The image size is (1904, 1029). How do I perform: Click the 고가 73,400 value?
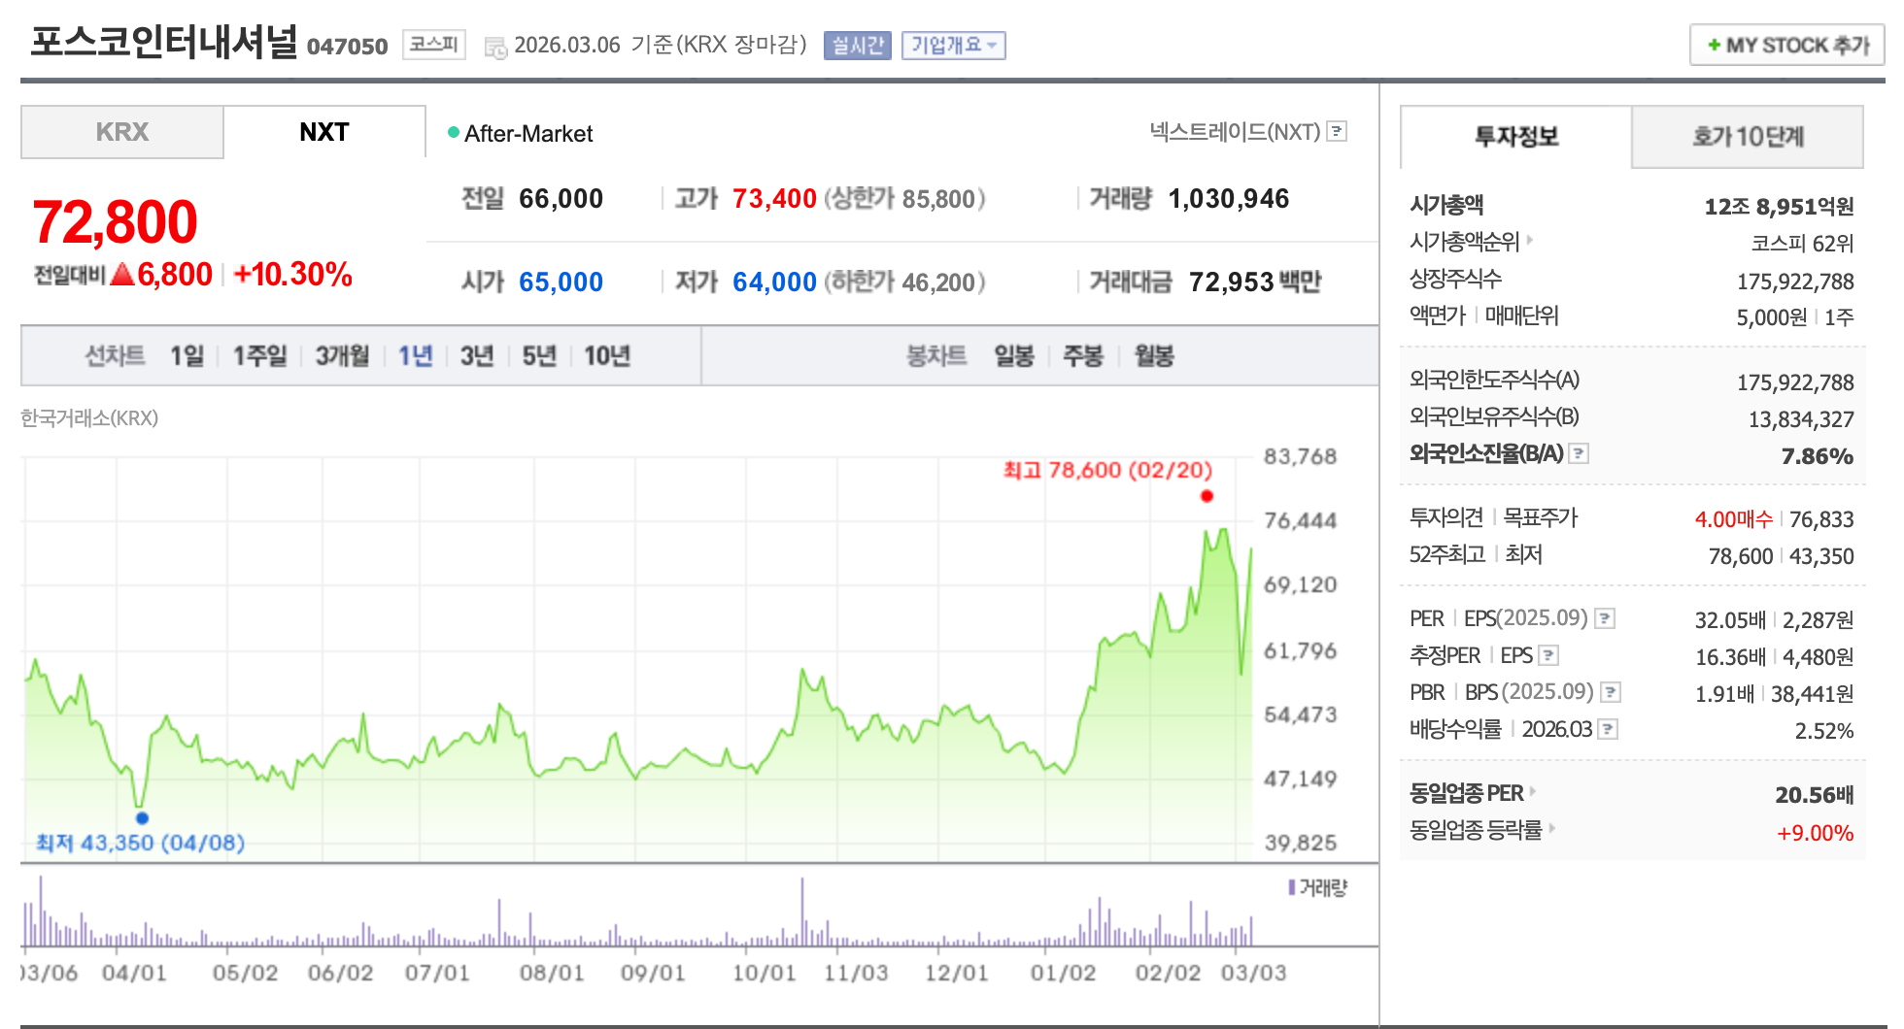point(774,199)
